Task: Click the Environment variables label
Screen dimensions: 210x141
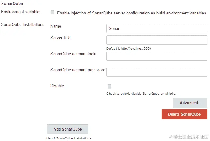Action: pyautogui.click(x=21, y=12)
